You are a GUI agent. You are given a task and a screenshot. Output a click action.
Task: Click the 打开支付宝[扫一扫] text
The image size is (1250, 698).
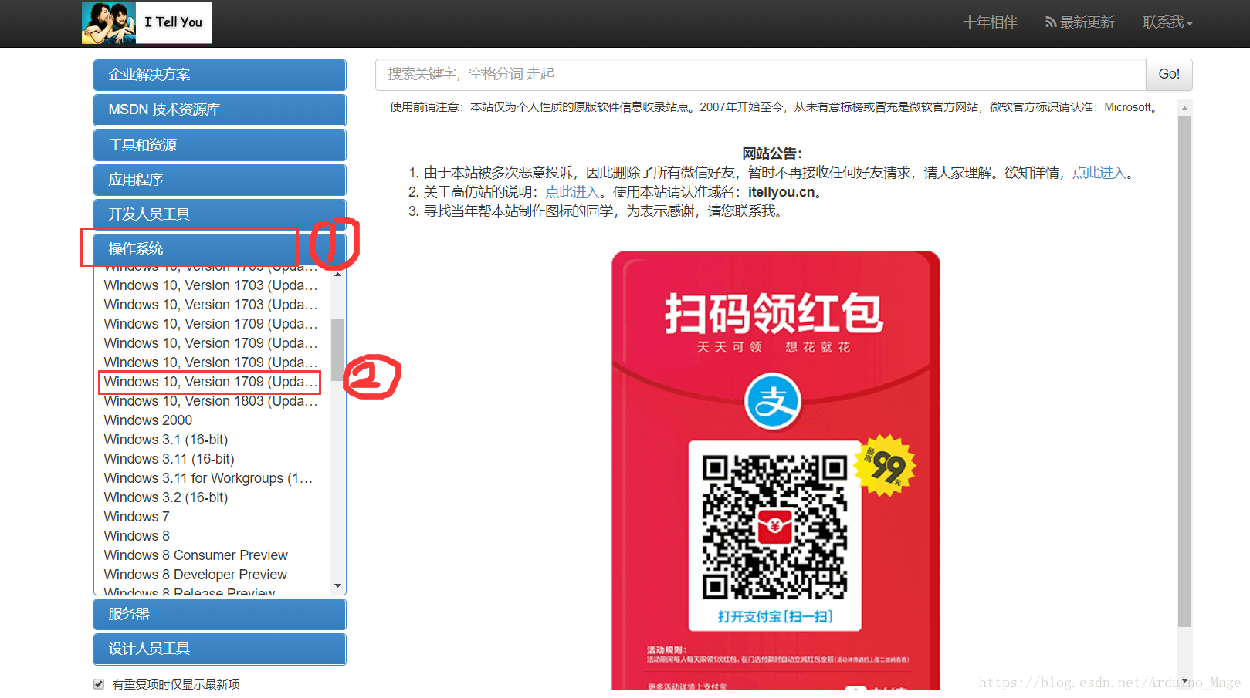coord(775,616)
